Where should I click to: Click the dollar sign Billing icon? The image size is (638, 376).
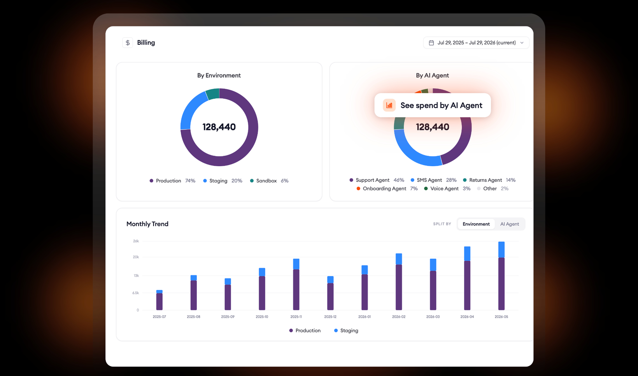pyautogui.click(x=128, y=43)
